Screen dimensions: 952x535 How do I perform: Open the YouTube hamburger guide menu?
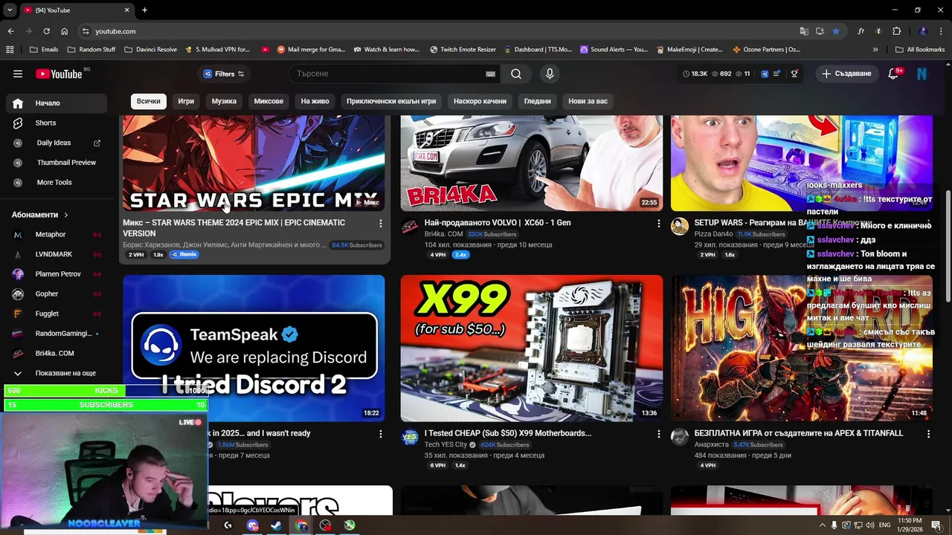click(18, 74)
